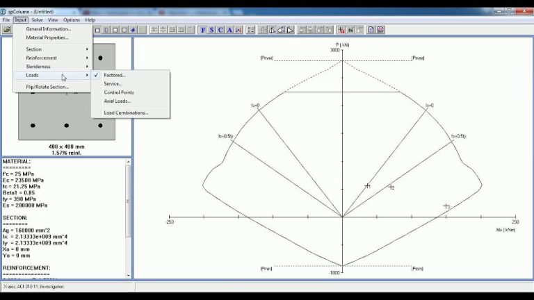The height and width of the screenshot is (300, 534).
Task: Click the rightmost toolbar icon
Action: [381, 30]
